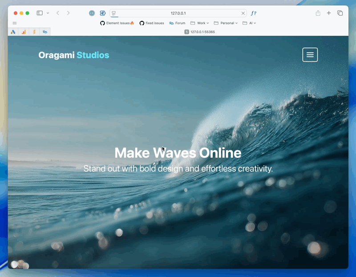Image resolution: width=356 pixels, height=277 pixels.
Task: Add a new tab with plus icon
Action: (329, 13)
